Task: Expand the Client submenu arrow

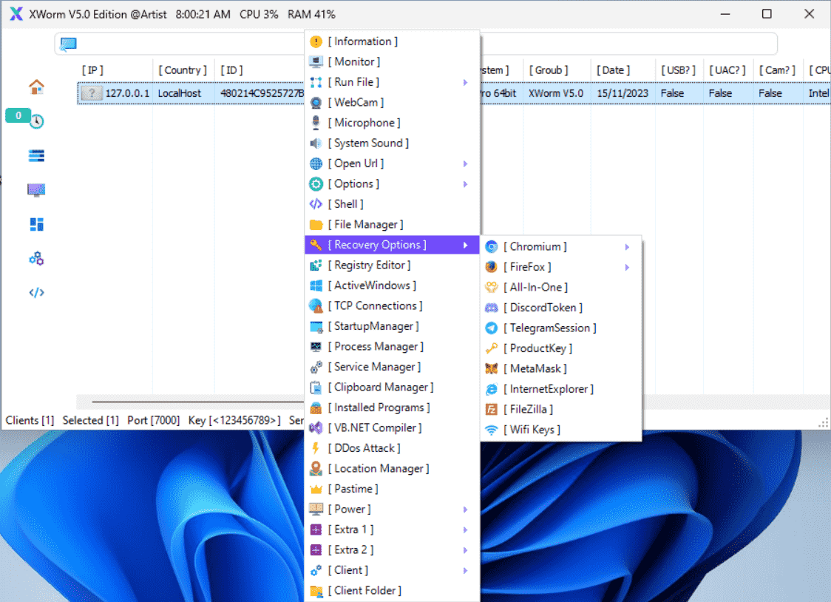Action: click(465, 570)
